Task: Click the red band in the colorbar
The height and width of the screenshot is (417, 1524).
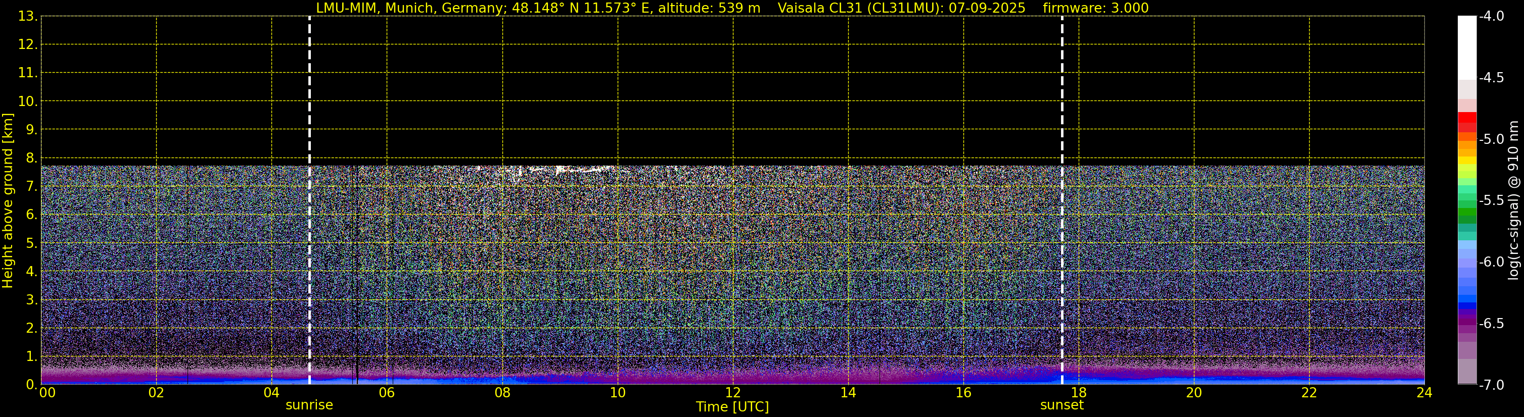Action: pyautogui.click(x=1466, y=117)
